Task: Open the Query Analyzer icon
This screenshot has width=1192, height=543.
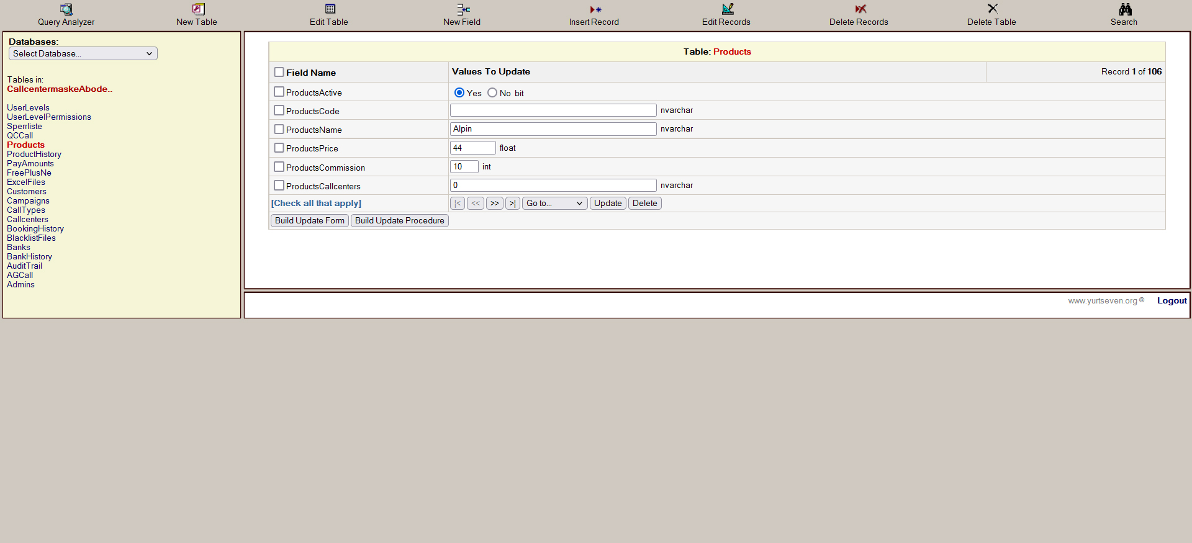Action: 66,9
